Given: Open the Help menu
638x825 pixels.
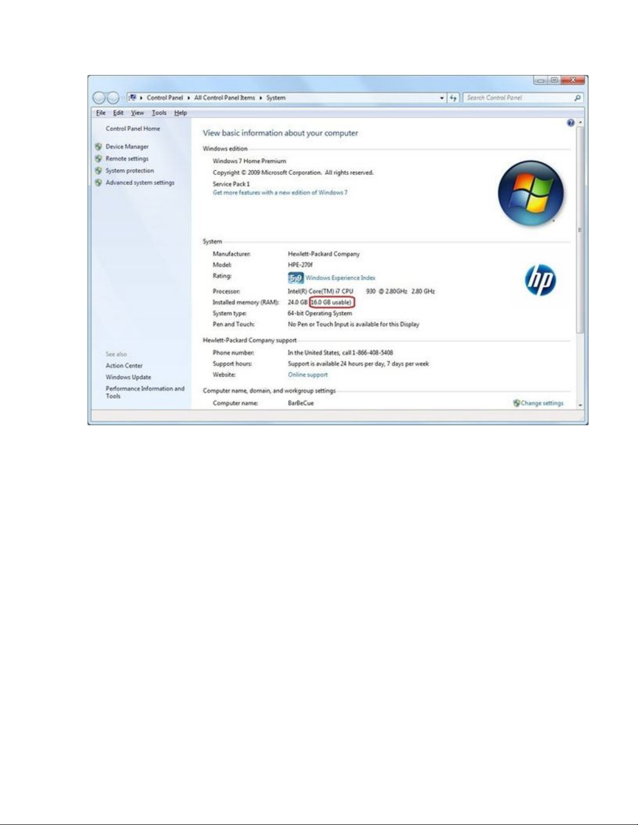Looking at the screenshot, I should 180,113.
